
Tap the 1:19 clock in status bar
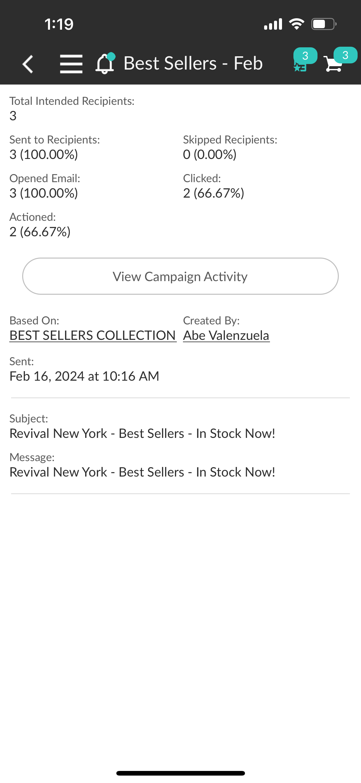59,24
